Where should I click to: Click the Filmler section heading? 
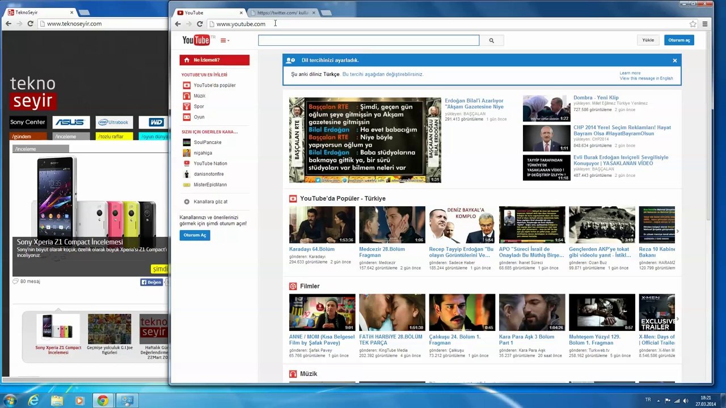310,286
